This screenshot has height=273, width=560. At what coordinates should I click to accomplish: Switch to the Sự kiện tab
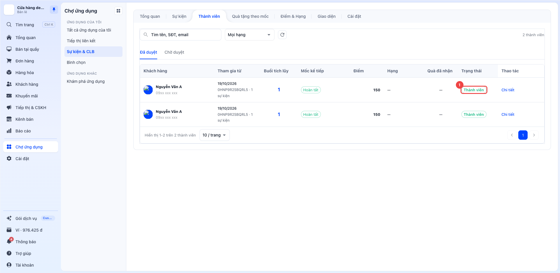tap(179, 16)
